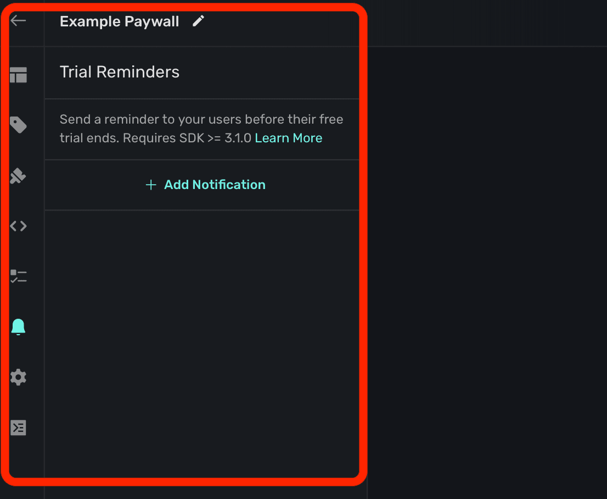Click the Trial Reminders heading
Viewport: 607px width, 499px height.
click(120, 72)
